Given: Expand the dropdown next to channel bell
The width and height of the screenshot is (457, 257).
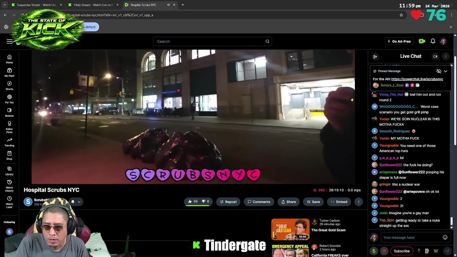Looking at the screenshot, I should pyautogui.click(x=79, y=202).
